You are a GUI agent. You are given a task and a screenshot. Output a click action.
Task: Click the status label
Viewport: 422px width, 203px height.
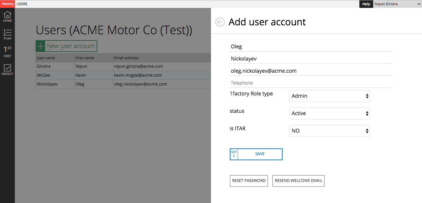(x=237, y=111)
